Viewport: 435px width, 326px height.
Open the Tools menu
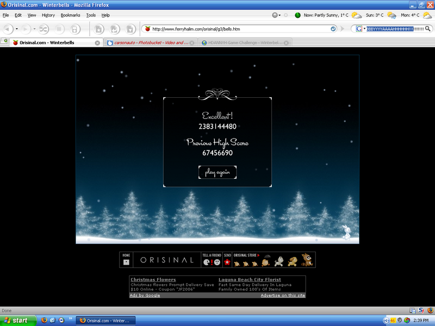(91, 15)
